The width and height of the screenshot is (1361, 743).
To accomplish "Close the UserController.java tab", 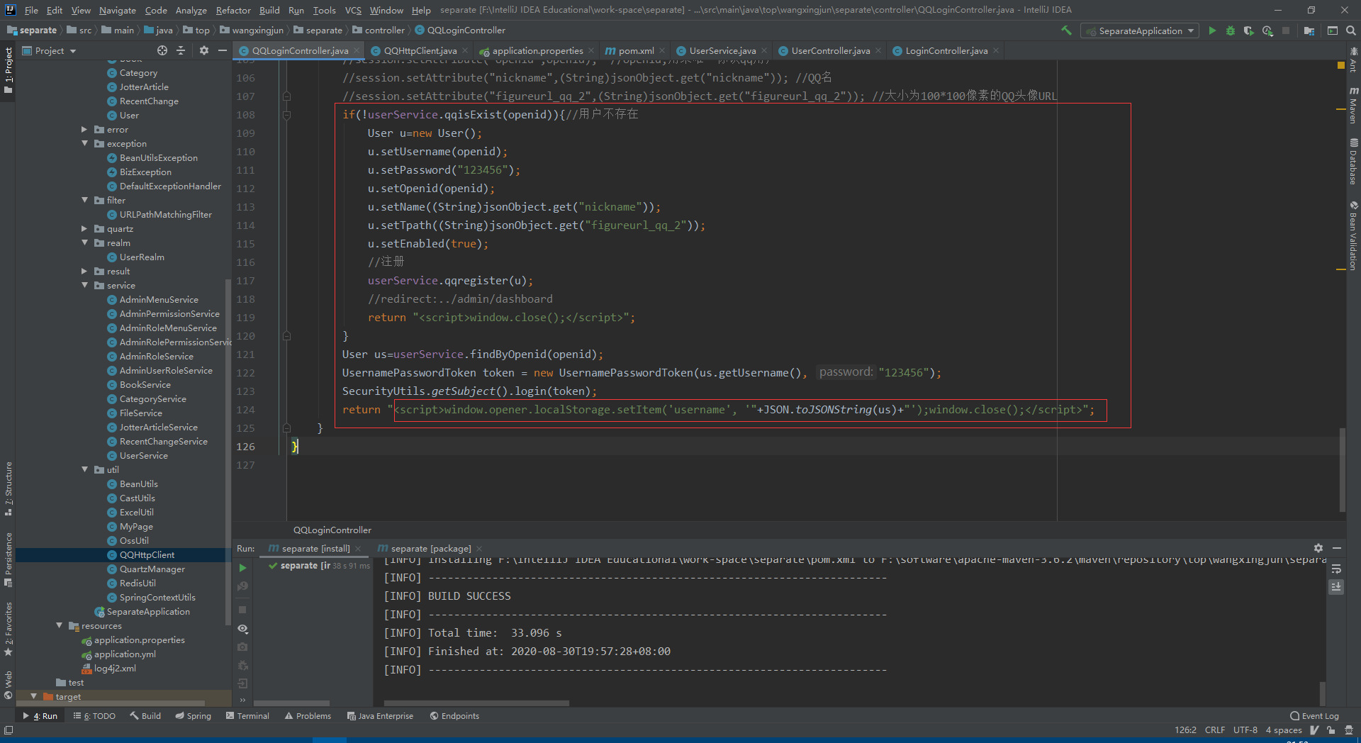I will pyautogui.click(x=878, y=50).
